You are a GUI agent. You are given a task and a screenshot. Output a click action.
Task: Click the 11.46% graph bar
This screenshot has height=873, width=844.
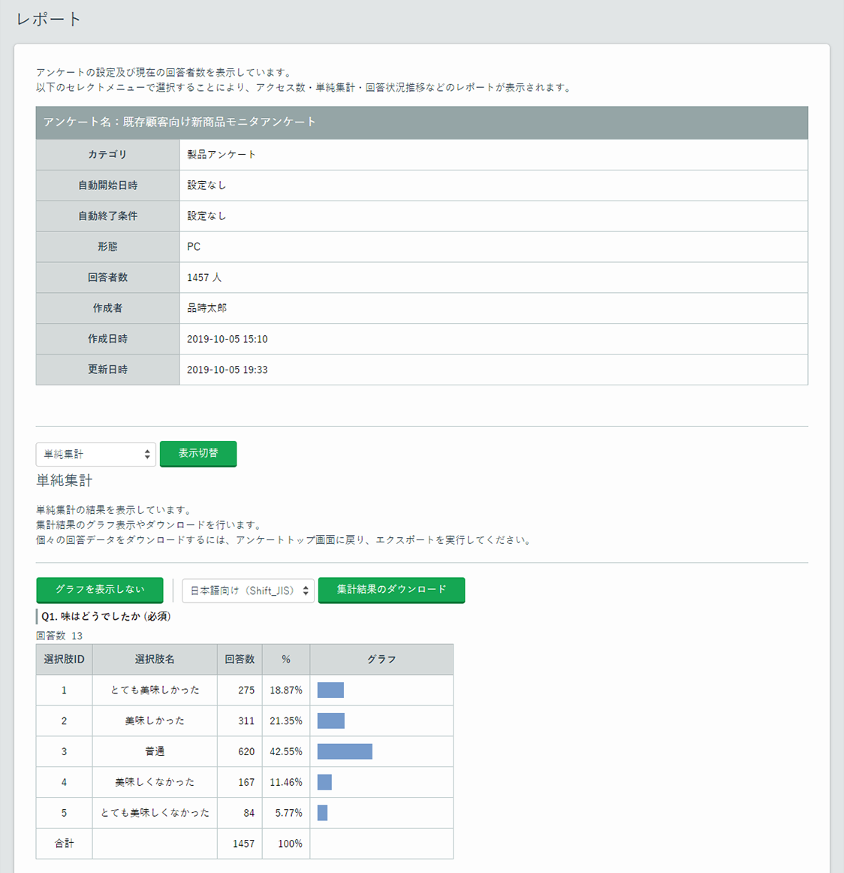(324, 782)
